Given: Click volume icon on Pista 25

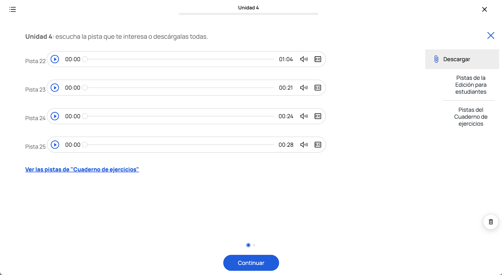Looking at the screenshot, I should coord(304,145).
